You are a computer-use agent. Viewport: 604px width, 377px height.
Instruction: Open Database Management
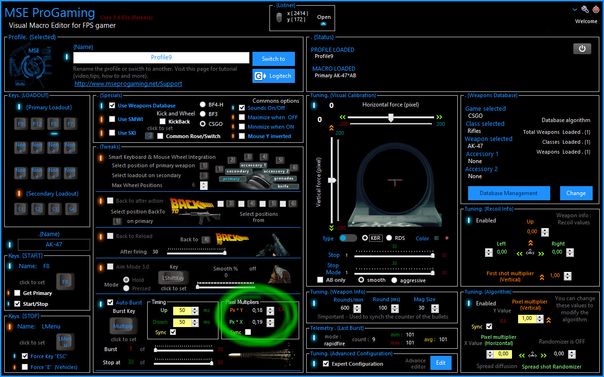click(x=509, y=193)
